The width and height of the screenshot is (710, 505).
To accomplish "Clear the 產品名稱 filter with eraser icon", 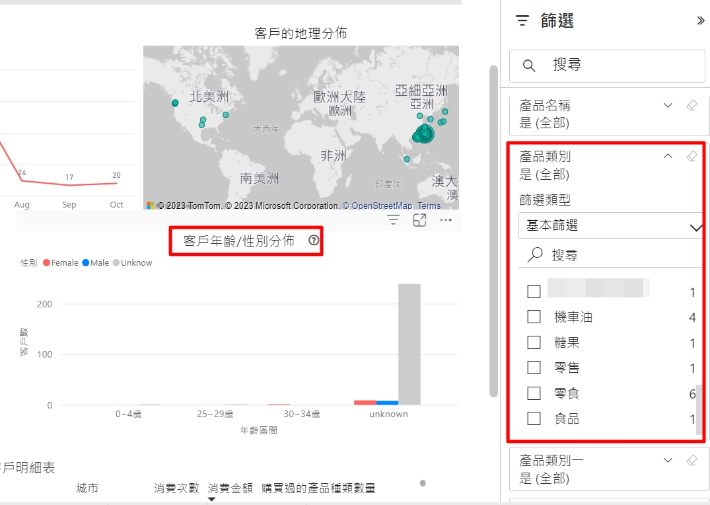I will pos(692,106).
